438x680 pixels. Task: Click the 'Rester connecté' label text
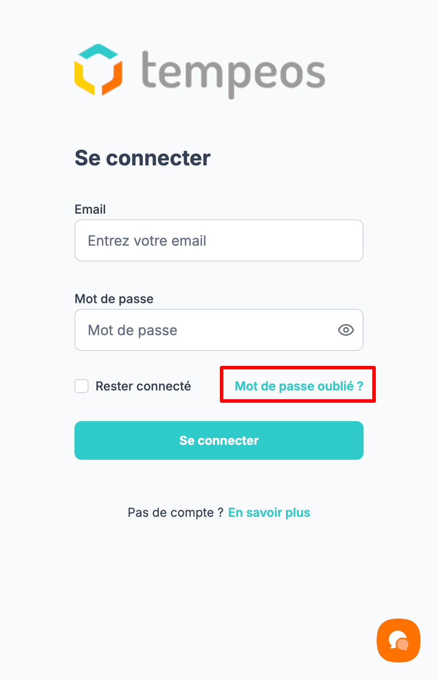tap(143, 386)
